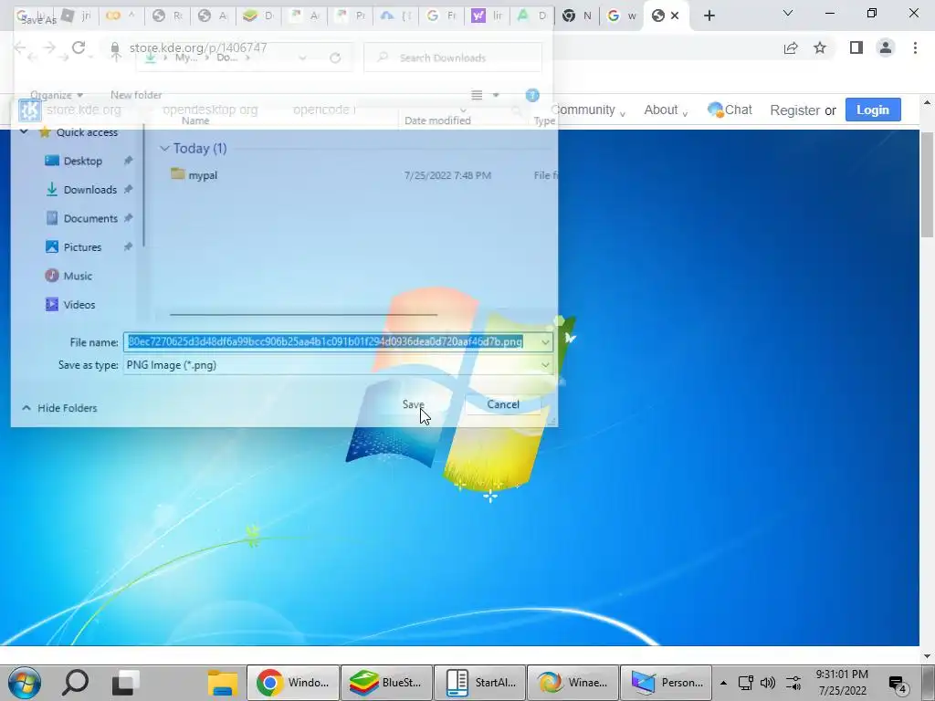Change view with the dialog view icon

point(477,95)
